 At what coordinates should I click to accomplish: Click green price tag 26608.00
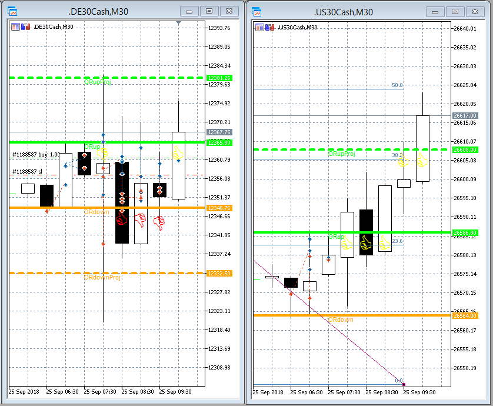coord(465,150)
